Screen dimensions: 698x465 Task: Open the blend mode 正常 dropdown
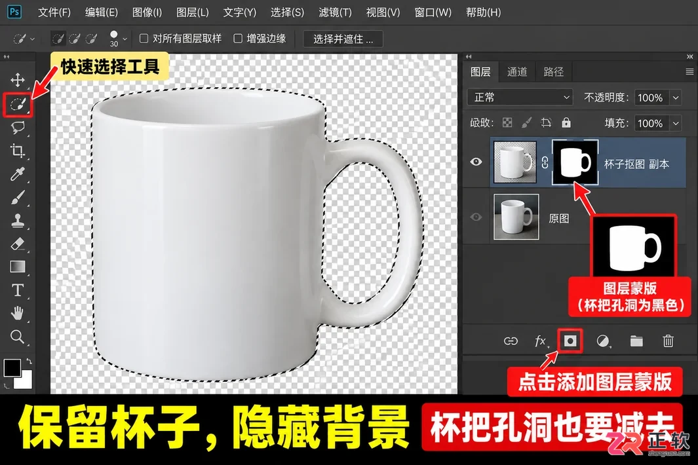pos(520,98)
